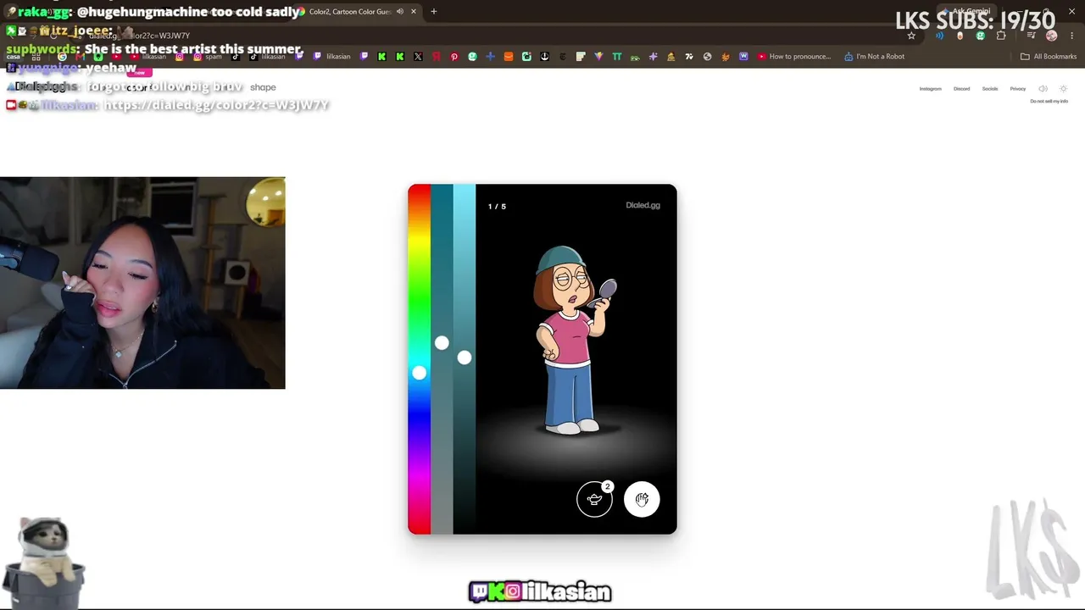Screen dimensions: 1085x610
Task: Open the Privacy link in page header
Action: point(1018,89)
